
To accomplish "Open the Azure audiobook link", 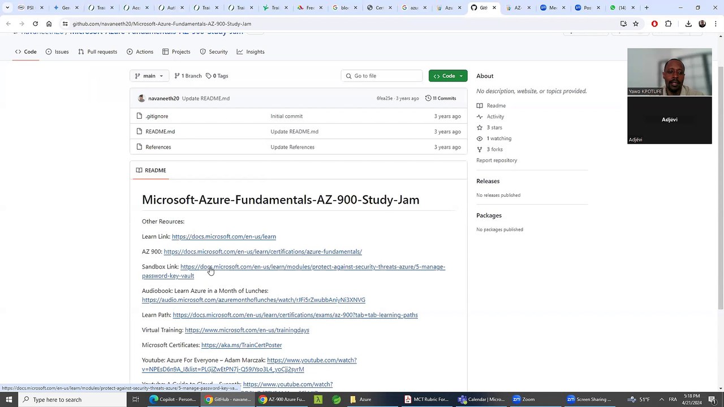I will point(253,300).
